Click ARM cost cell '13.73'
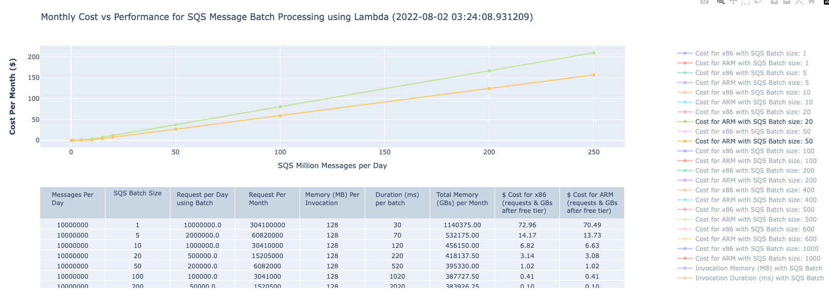 click(592, 235)
